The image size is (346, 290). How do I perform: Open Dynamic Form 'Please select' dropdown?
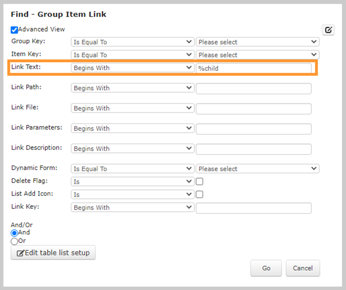click(x=257, y=169)
